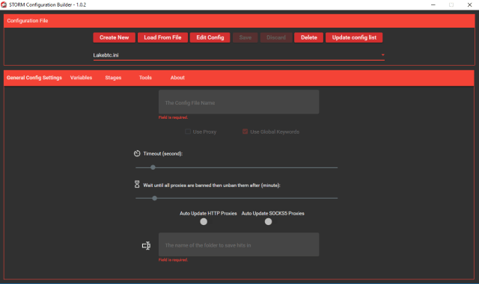Viewport: 479px width, 284px height.
Task: Open the About tab
Action: tap(177, 78)
